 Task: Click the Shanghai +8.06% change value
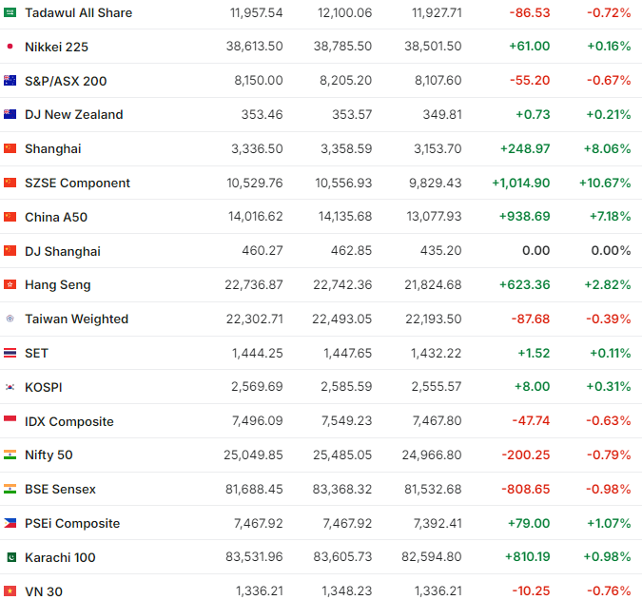click(608, 149)
